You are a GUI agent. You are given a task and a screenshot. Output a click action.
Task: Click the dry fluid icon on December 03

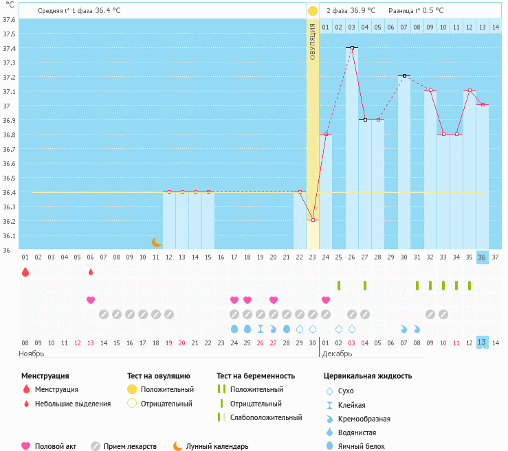point(352,329)
